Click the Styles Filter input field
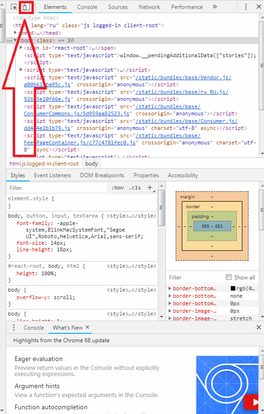The image size is (264, 414). click(x=57, y=188)
